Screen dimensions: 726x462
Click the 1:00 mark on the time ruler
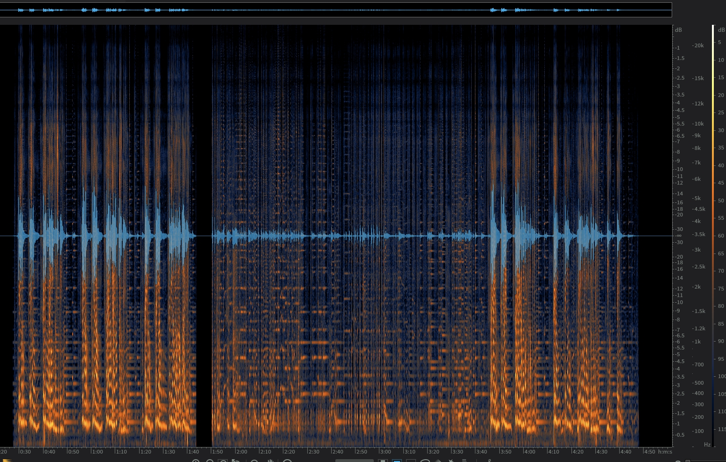pyautogui.click(x=97, y=452)
